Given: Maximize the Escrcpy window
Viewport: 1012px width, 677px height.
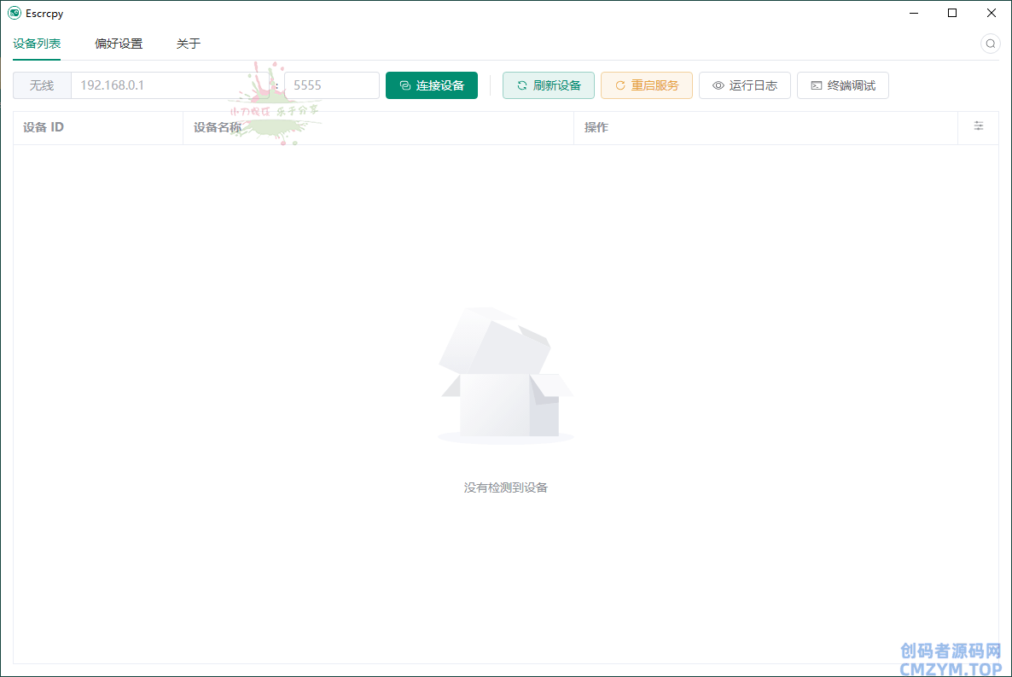Looking at the screenshot, I should pyautogui.click(x=952, y=13).
